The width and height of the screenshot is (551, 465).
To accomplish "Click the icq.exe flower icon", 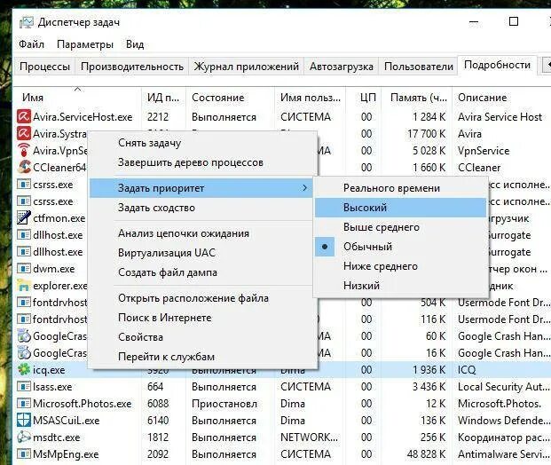I will coord(24,370).
